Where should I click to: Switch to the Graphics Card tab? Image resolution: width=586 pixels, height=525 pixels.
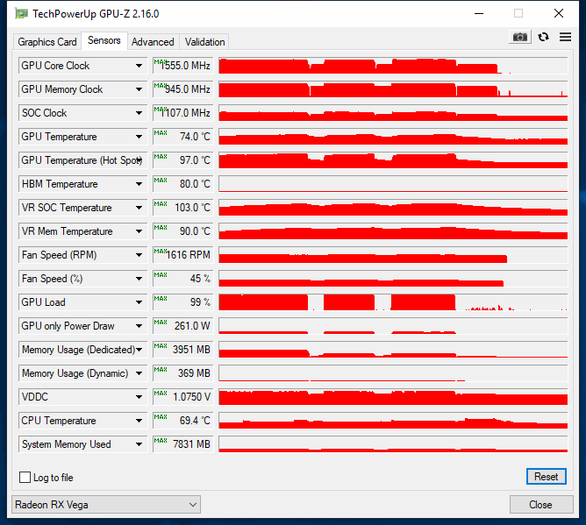tap(47, 42)
